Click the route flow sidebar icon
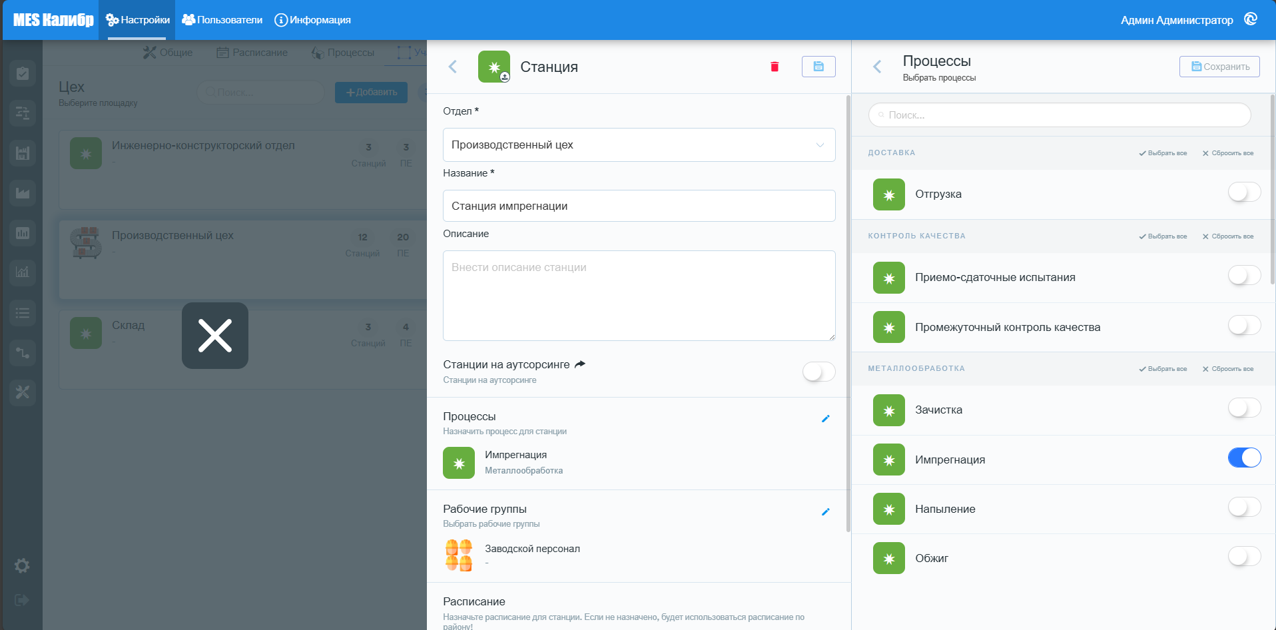 [23, 352]
